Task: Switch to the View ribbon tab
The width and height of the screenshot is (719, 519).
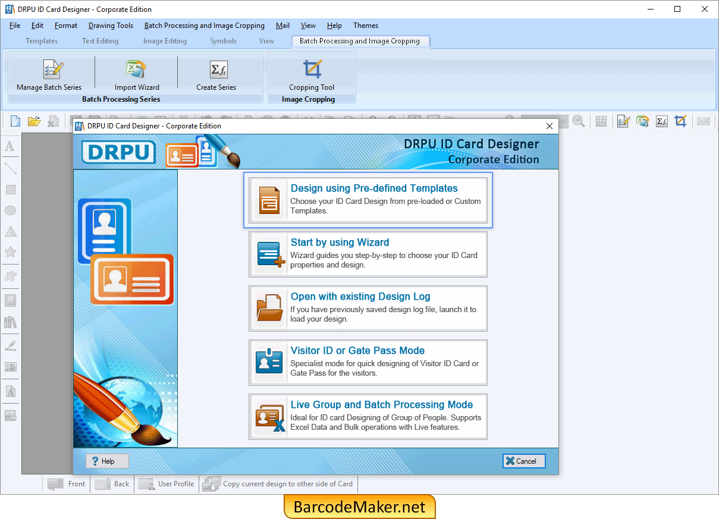Action: click(266, 41)
